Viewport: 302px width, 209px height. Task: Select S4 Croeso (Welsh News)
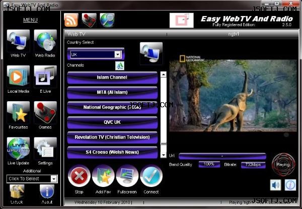coord(112,152)
